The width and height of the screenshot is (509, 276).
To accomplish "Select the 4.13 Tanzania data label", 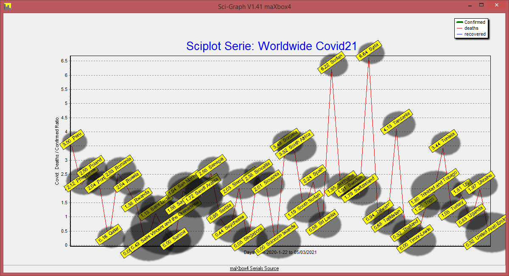I will click(397, 123).
